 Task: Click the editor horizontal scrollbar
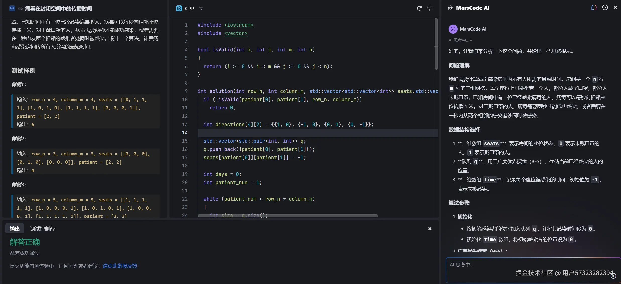click(288, 216)
